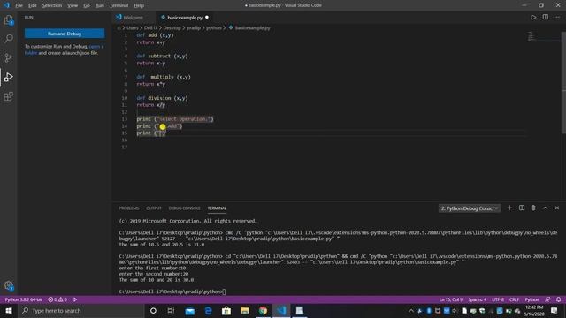Run Python file with play icon
Viewport: 566px width, 318px height.
[533, 18]
